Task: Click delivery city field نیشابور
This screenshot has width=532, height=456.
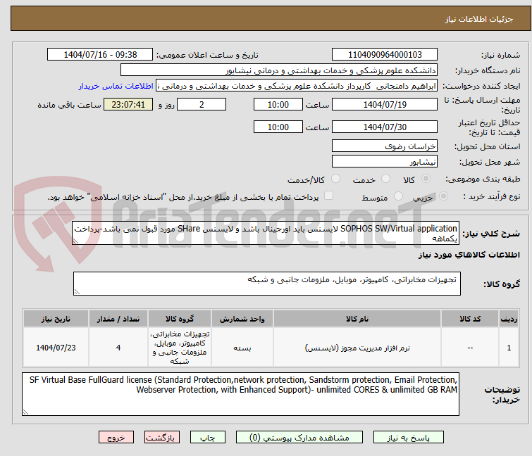Action: 385,161
